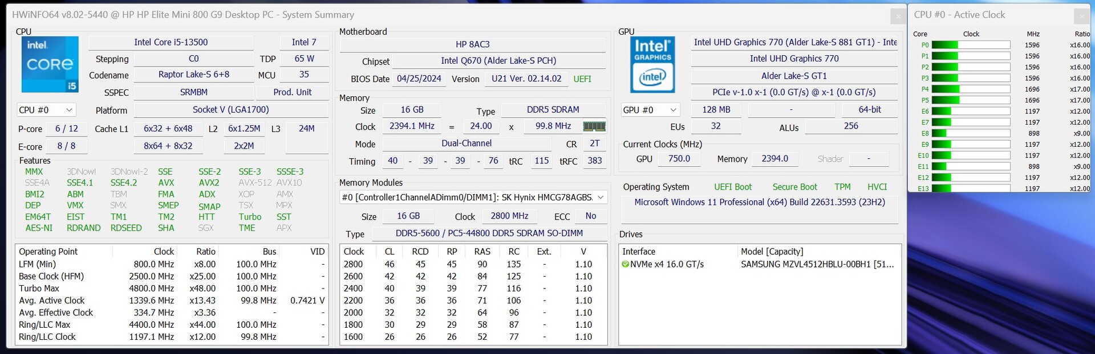Close the System Summary window
This screenshot has height=354, width=1095.
pos(898,16)
